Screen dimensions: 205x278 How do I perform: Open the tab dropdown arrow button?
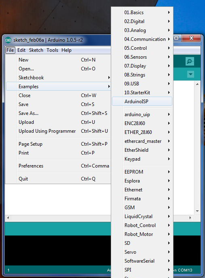pos(191,74)
